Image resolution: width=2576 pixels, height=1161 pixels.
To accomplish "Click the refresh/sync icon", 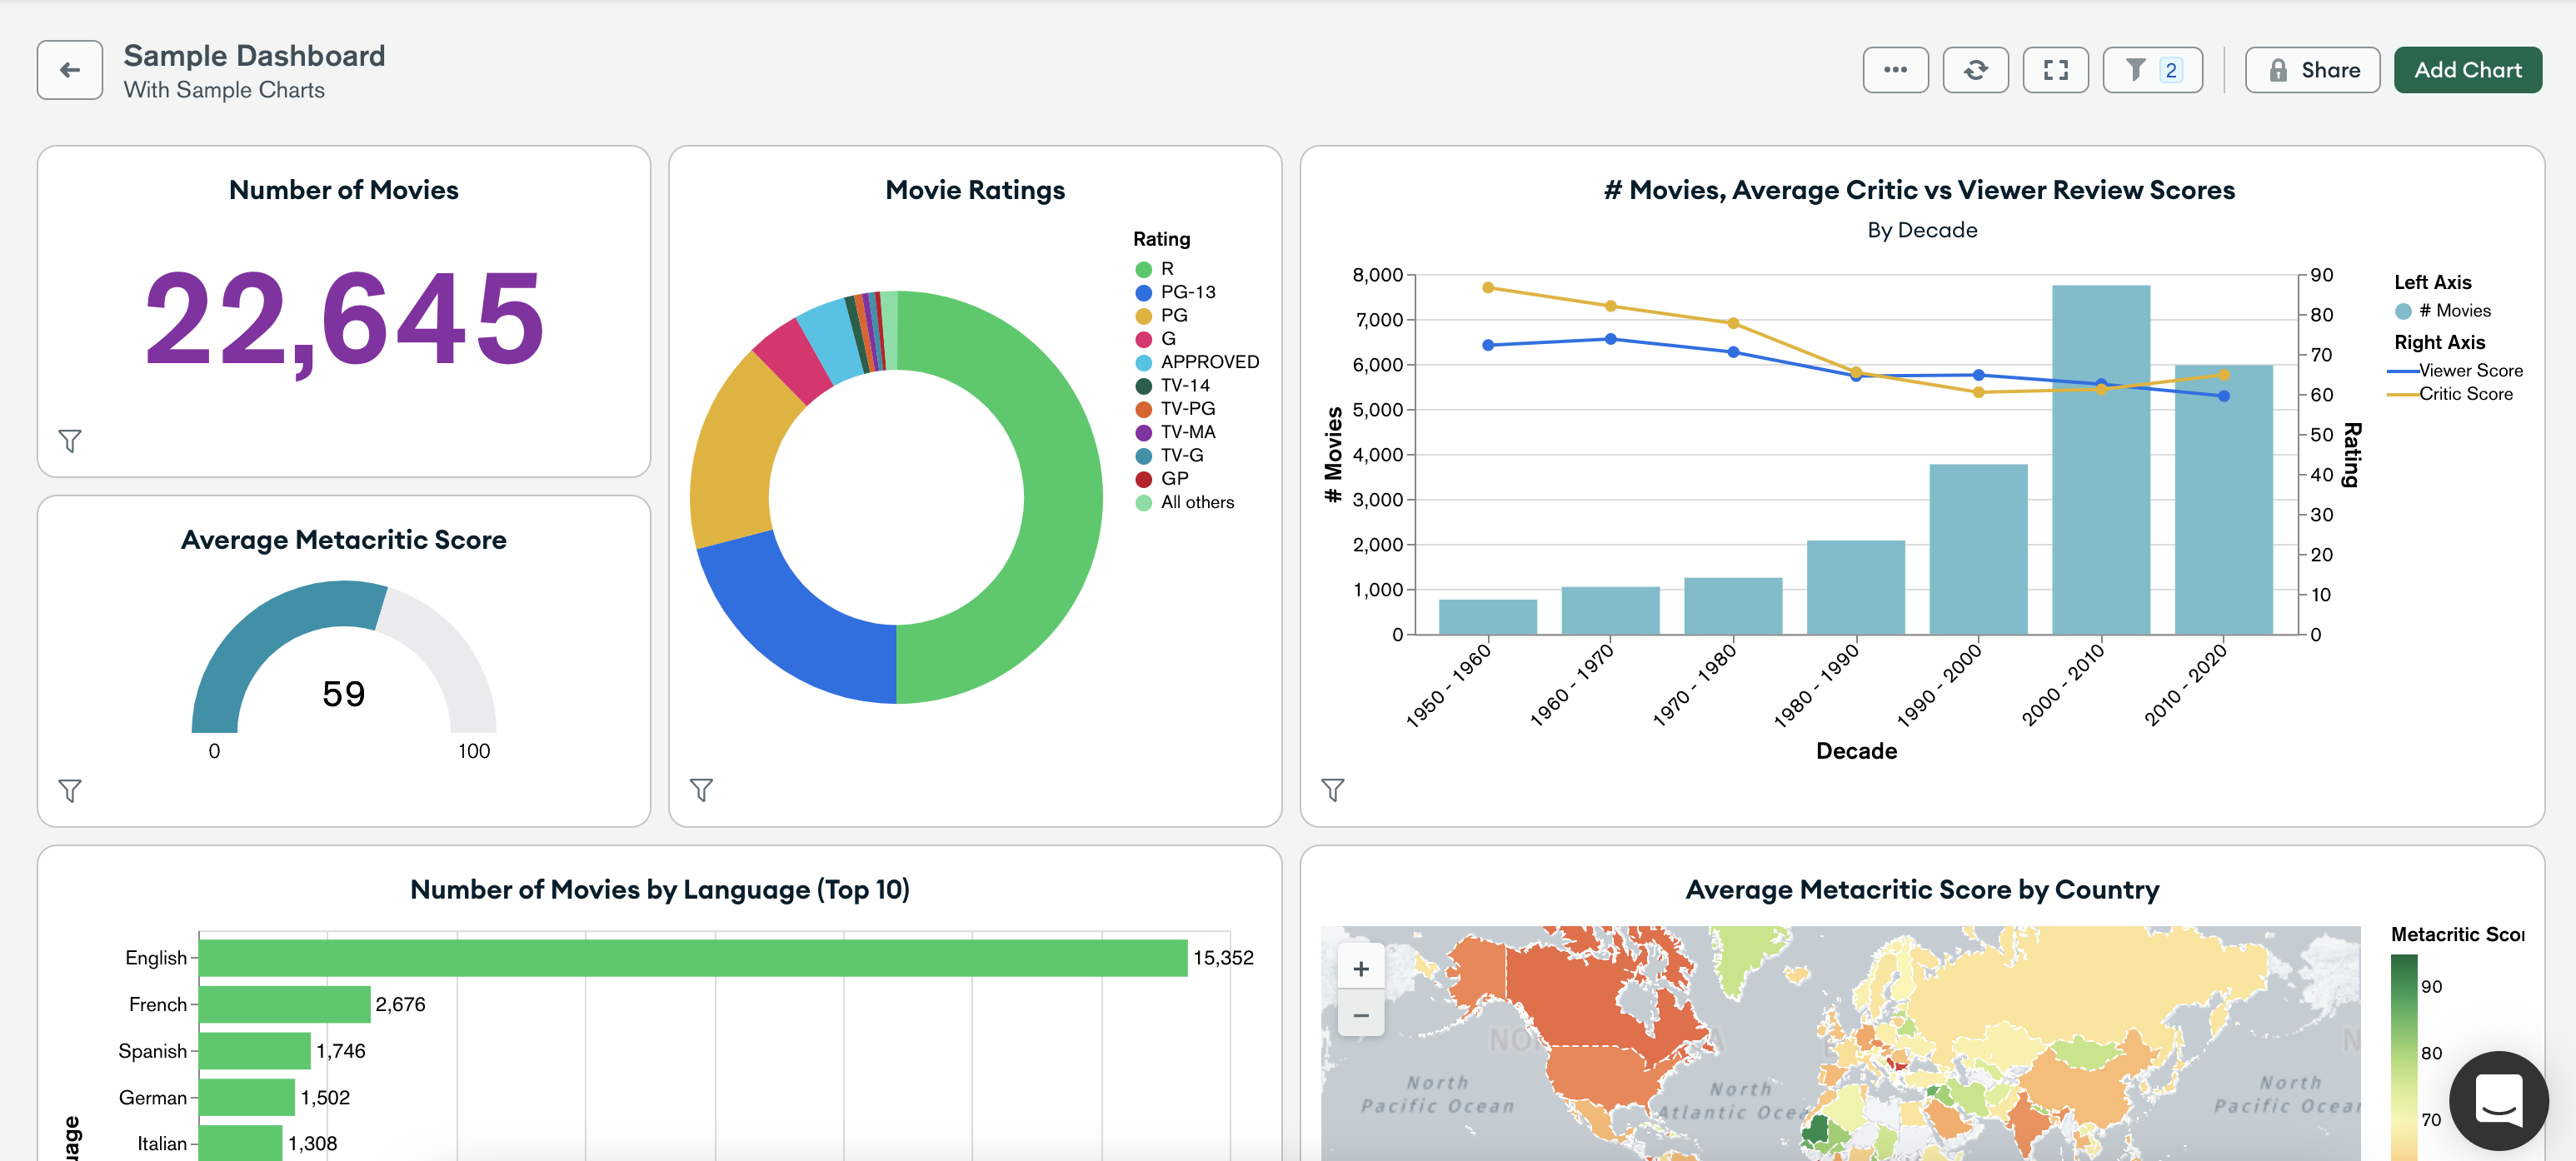I will point(1974,69).
